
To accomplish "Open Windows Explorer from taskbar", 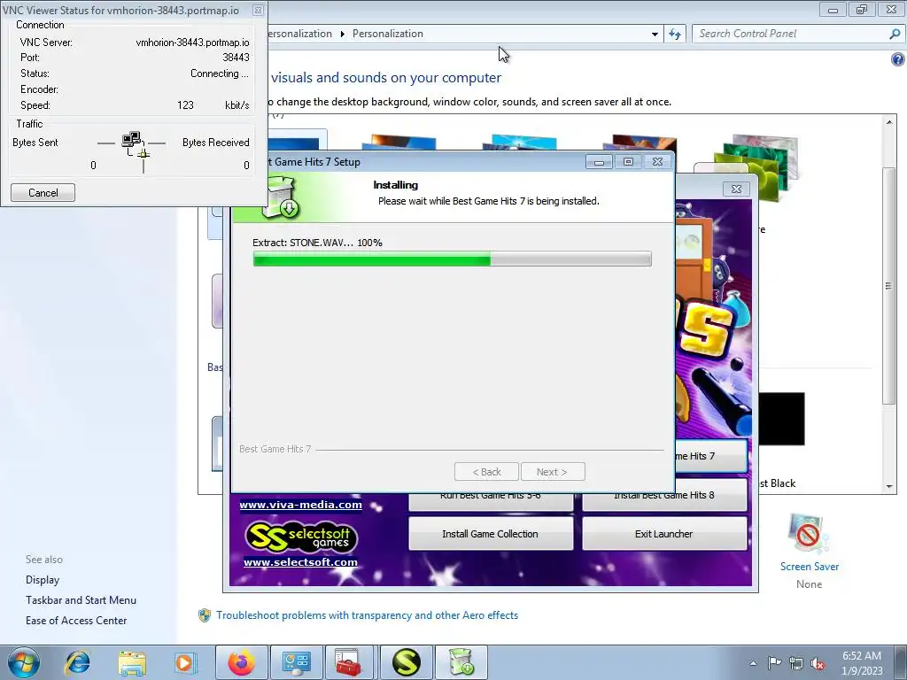I will point(132,662).
